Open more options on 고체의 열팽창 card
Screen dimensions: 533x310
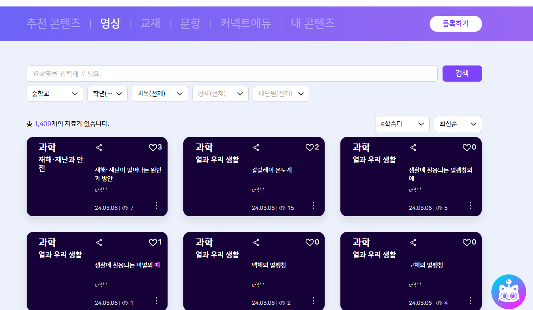[470, 300]
